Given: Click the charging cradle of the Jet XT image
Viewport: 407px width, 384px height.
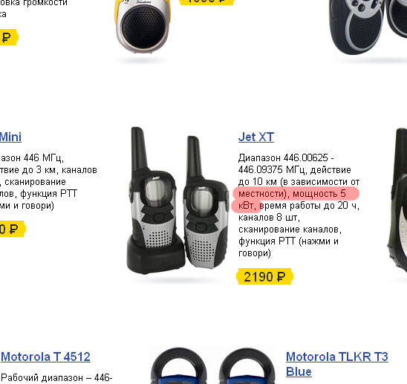Looking at the screenshot, I should 155,257.
